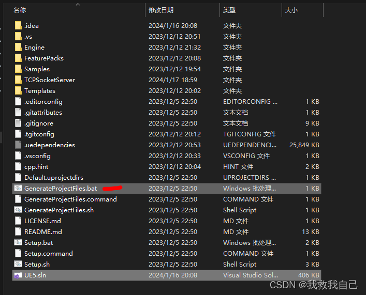The height and width of the screenshot is (295, 366).
Task: Click the .editorconfig file icon
Action: tap(18, 101)
